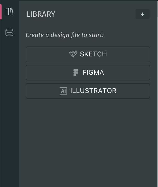
Task: Activate the Library tab in left rail
Action: tap(9, 12)
